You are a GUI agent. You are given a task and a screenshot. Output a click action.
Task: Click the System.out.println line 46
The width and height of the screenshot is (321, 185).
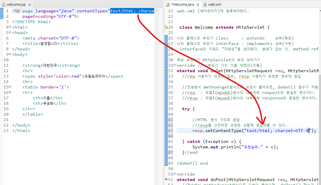[235, 147]
